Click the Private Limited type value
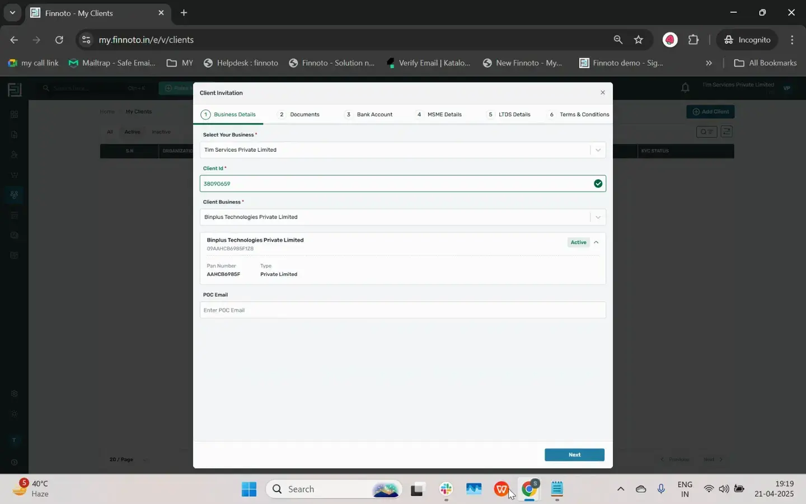Image resolution: width=806 pixels, height=504 pixels. (279, 274)
